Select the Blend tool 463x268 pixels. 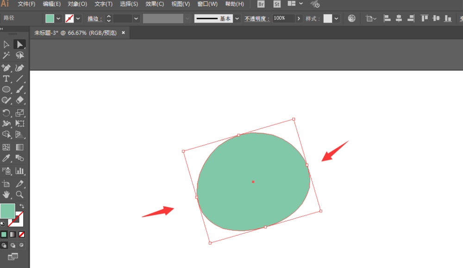pyautogui.click(x=19, y=158)
